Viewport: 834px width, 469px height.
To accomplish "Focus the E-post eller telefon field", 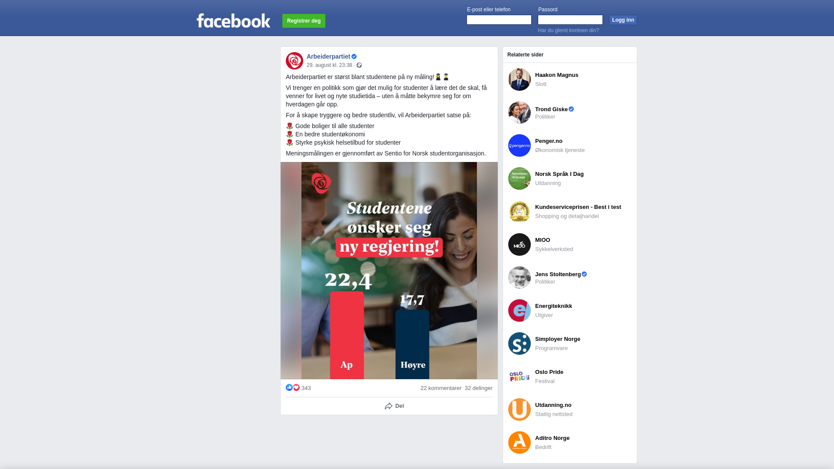I will (x=499, y=20).
